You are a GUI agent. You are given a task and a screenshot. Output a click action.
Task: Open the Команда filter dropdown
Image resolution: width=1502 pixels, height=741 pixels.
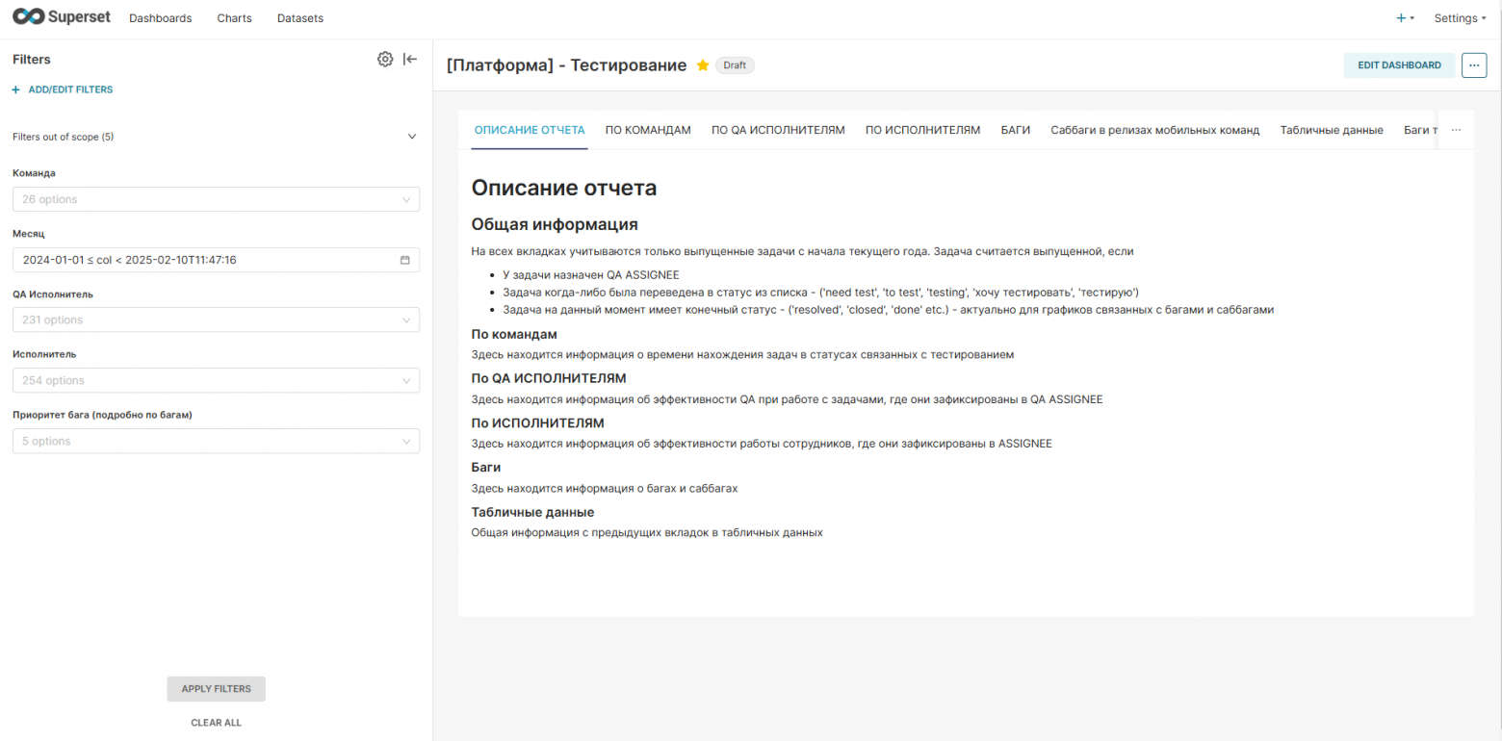tap(216, 199)
